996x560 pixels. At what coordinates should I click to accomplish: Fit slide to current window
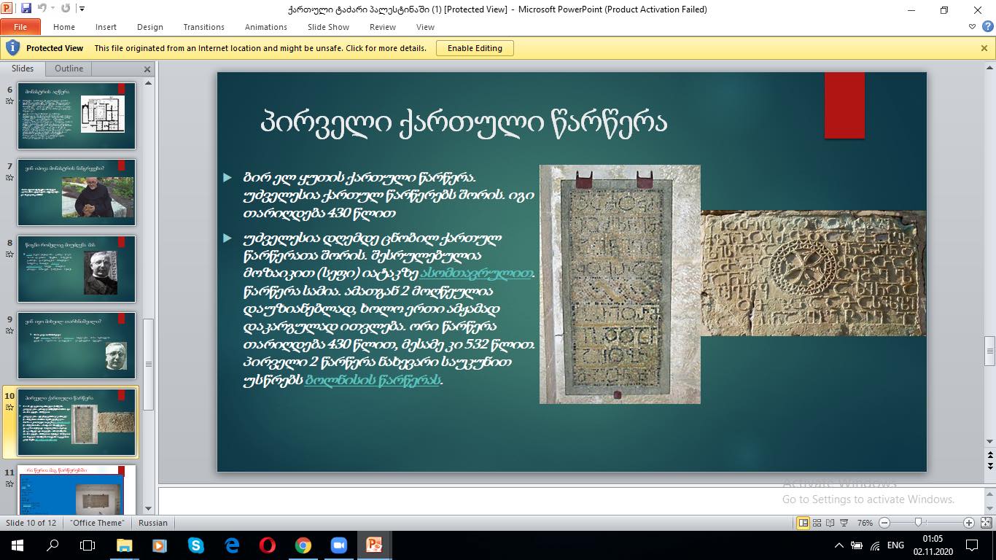pyautogui.click(x=984, y=523)
